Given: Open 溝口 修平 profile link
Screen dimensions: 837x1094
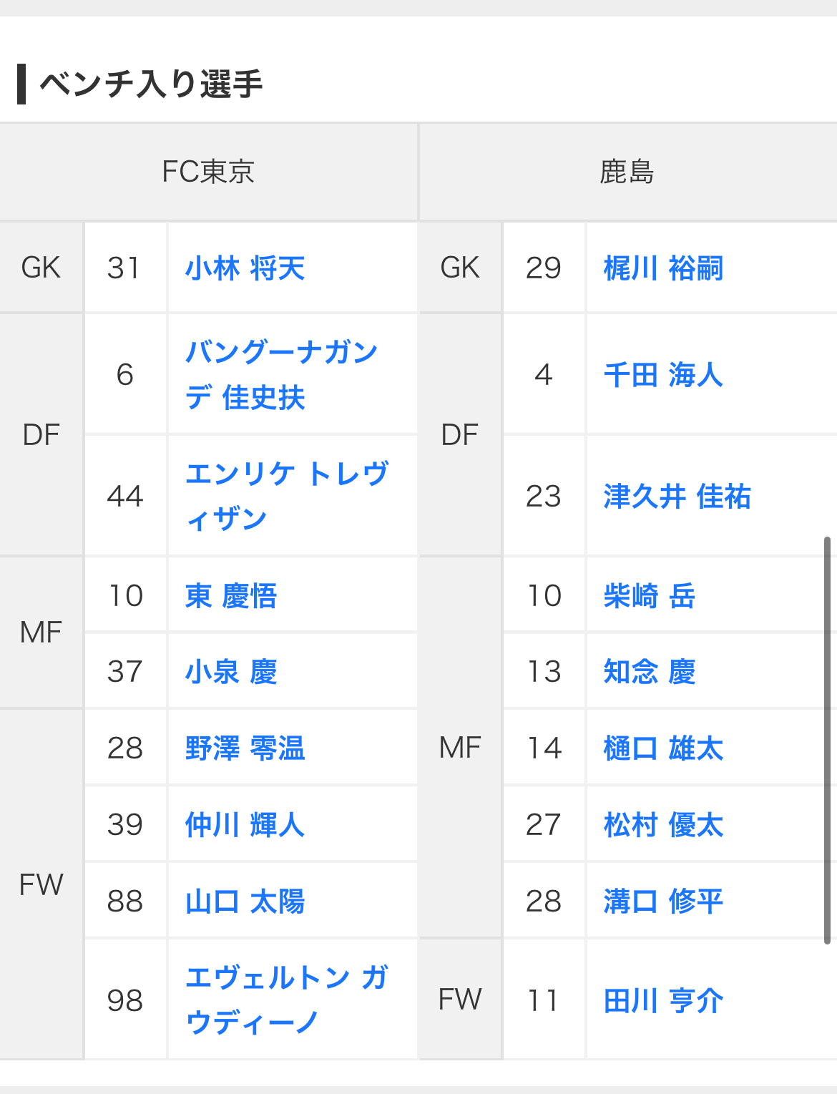Looking at the screenshot, I should click(663, 902).
